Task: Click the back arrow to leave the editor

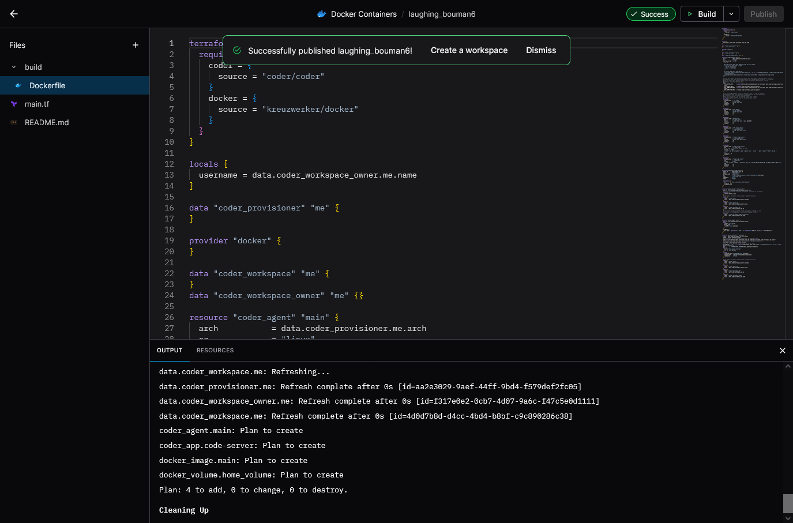Action: pyautogui.click(x=14, y=14)
